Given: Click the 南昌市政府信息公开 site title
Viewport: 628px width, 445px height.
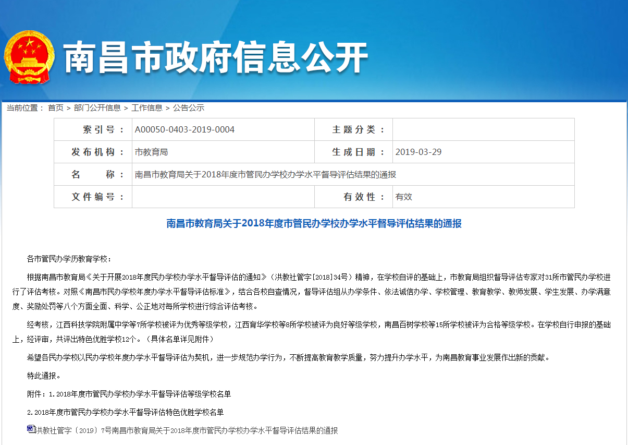Looking at the screenshot, I should (x=216, y=57).
